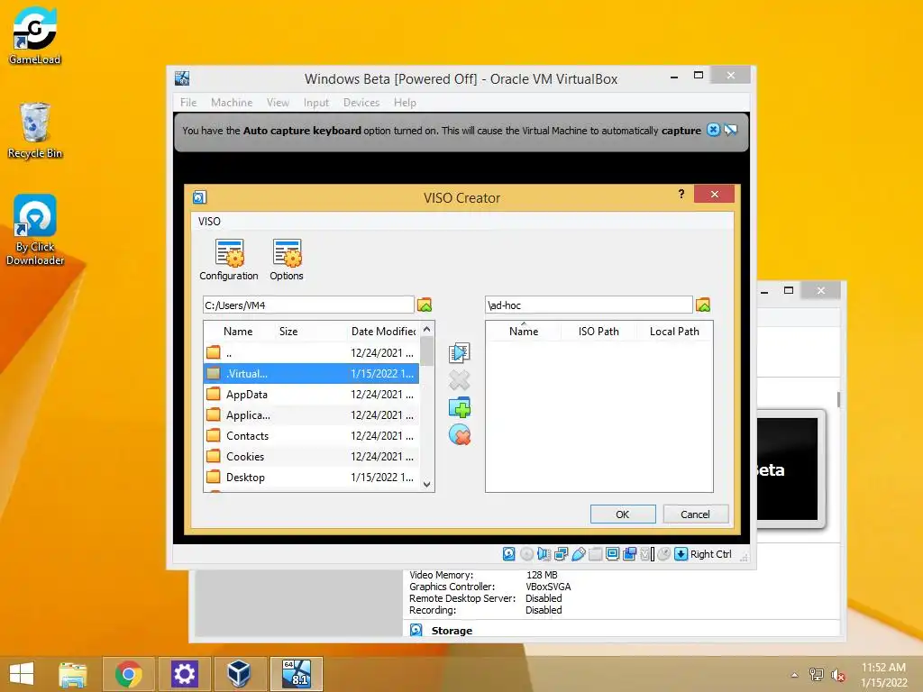Add selected item to VISO content
Viewport: 923px width, 692px height.
(459, 352)
